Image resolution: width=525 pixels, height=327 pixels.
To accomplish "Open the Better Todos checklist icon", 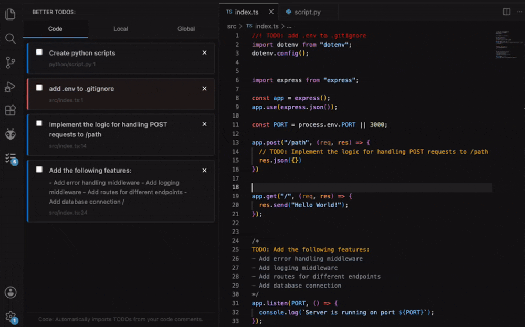I will (11, 159).
